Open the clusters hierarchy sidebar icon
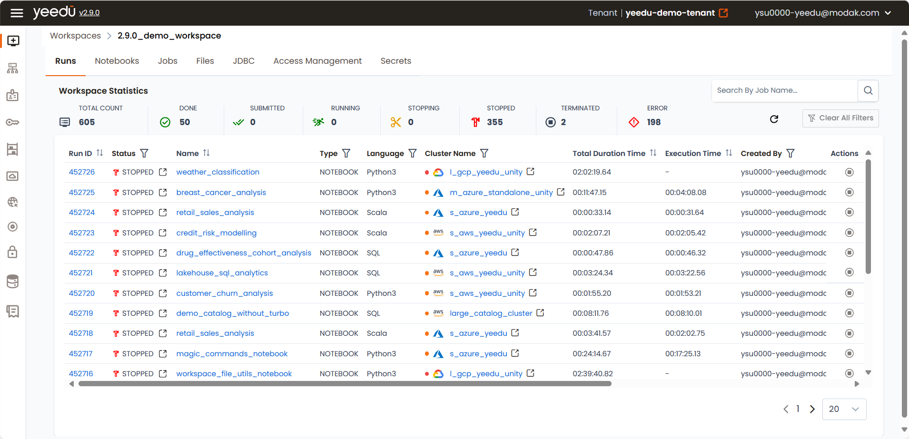 tap(13, 68)
